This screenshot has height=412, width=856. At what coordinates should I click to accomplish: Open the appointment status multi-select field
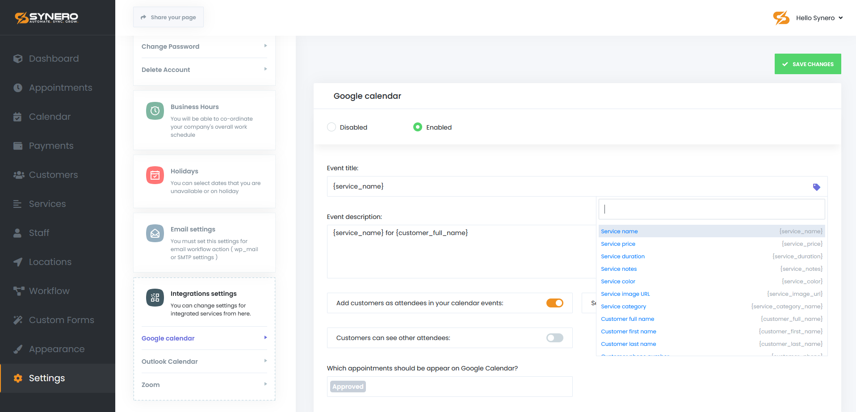coord(449,387)
